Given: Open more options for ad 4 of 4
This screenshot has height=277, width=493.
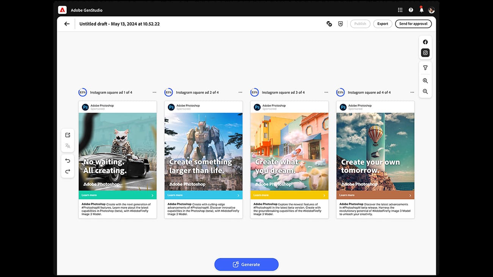Looking at the screenshot, I should point(412,92).
